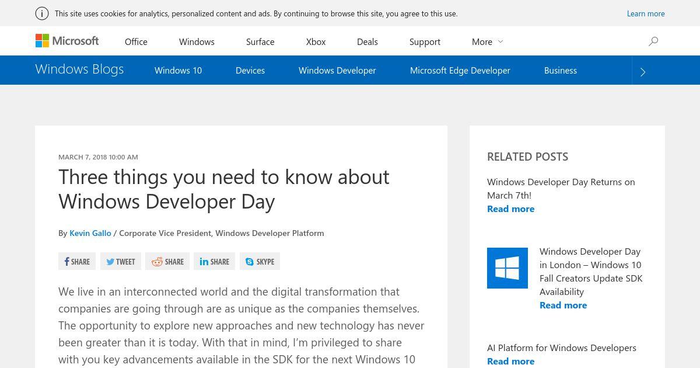
Task: Open author Kevin Gallo's page
Action: (x=90, y=233)
